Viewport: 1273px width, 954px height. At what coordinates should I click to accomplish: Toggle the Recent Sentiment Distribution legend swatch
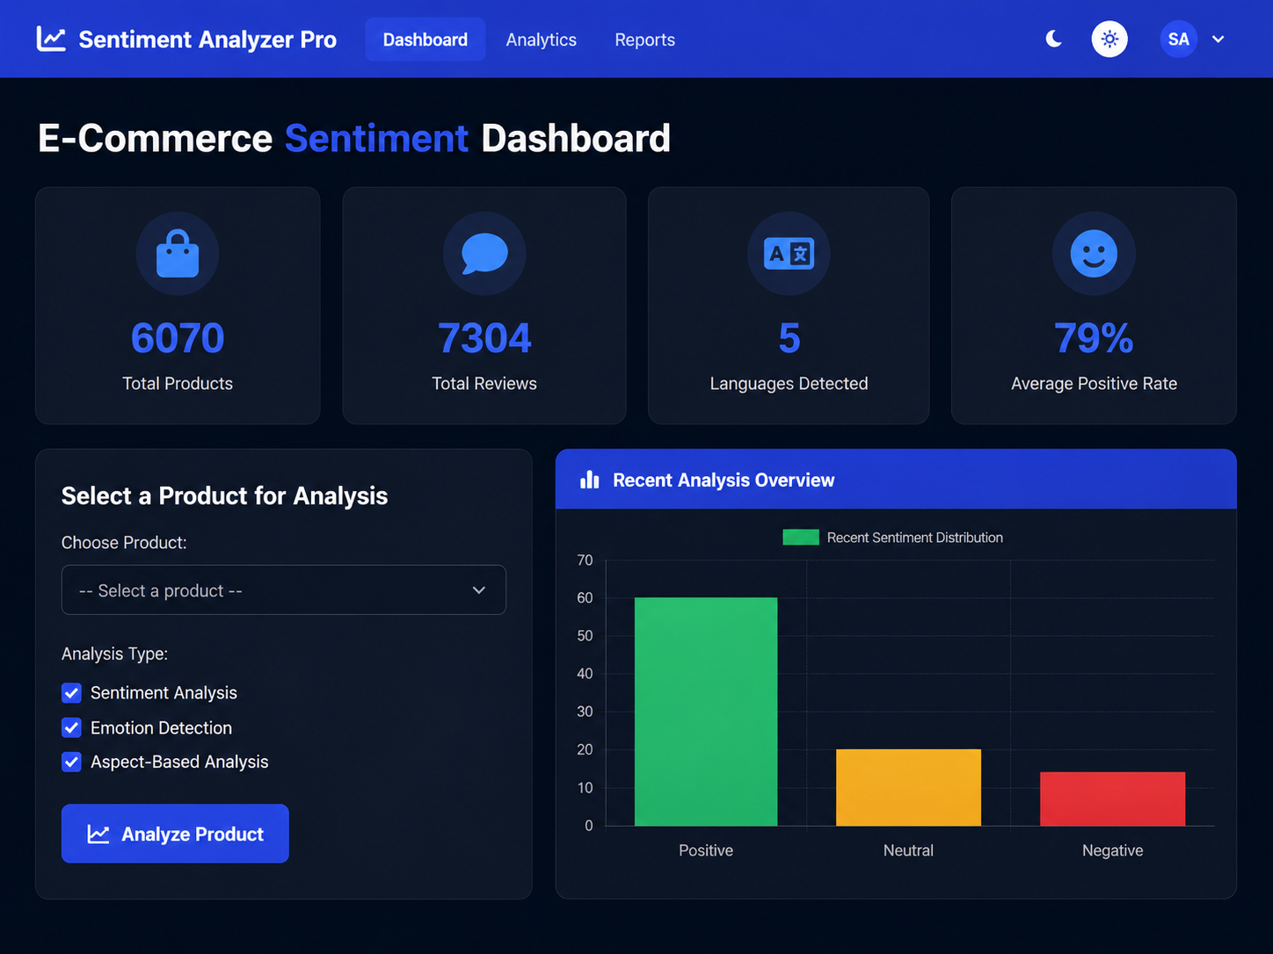(801, 538)
